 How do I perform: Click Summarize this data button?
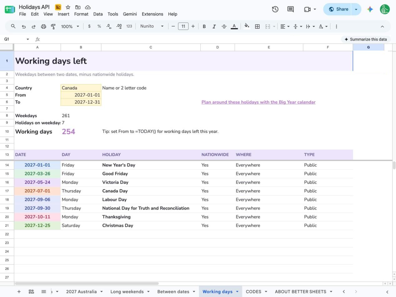tap(365, 39)
